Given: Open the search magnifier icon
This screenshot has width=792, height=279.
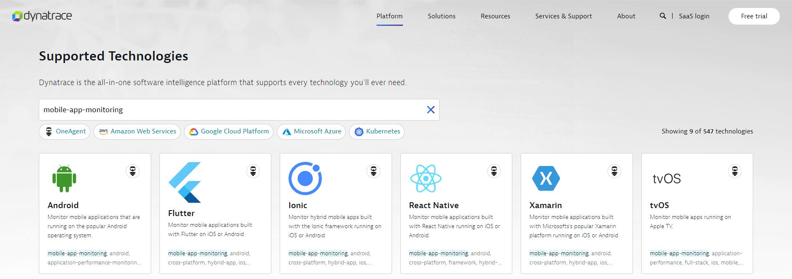Looking at the screenshot, I should 663,16.
